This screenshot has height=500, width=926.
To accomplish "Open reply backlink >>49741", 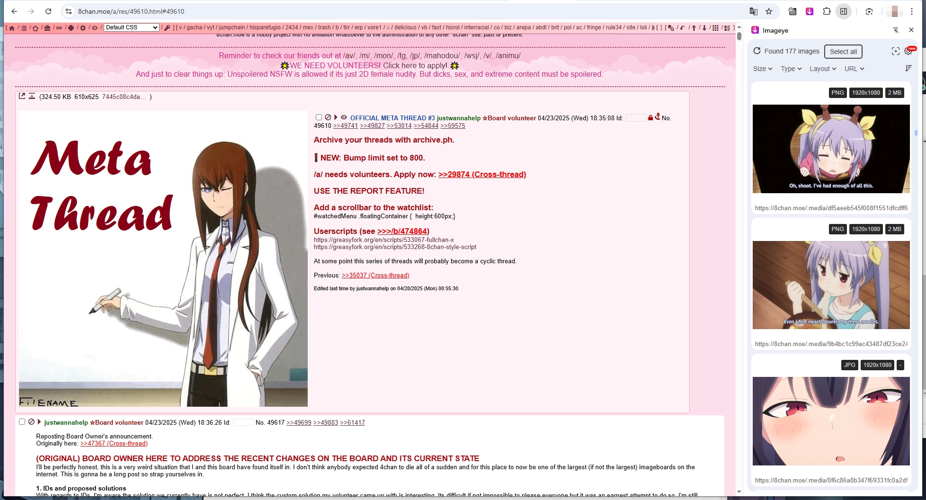I will (345, 125).
